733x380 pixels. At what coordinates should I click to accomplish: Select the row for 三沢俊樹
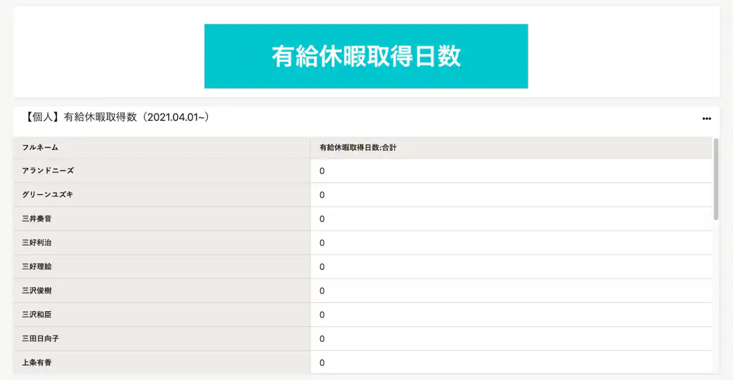point(37,290)
